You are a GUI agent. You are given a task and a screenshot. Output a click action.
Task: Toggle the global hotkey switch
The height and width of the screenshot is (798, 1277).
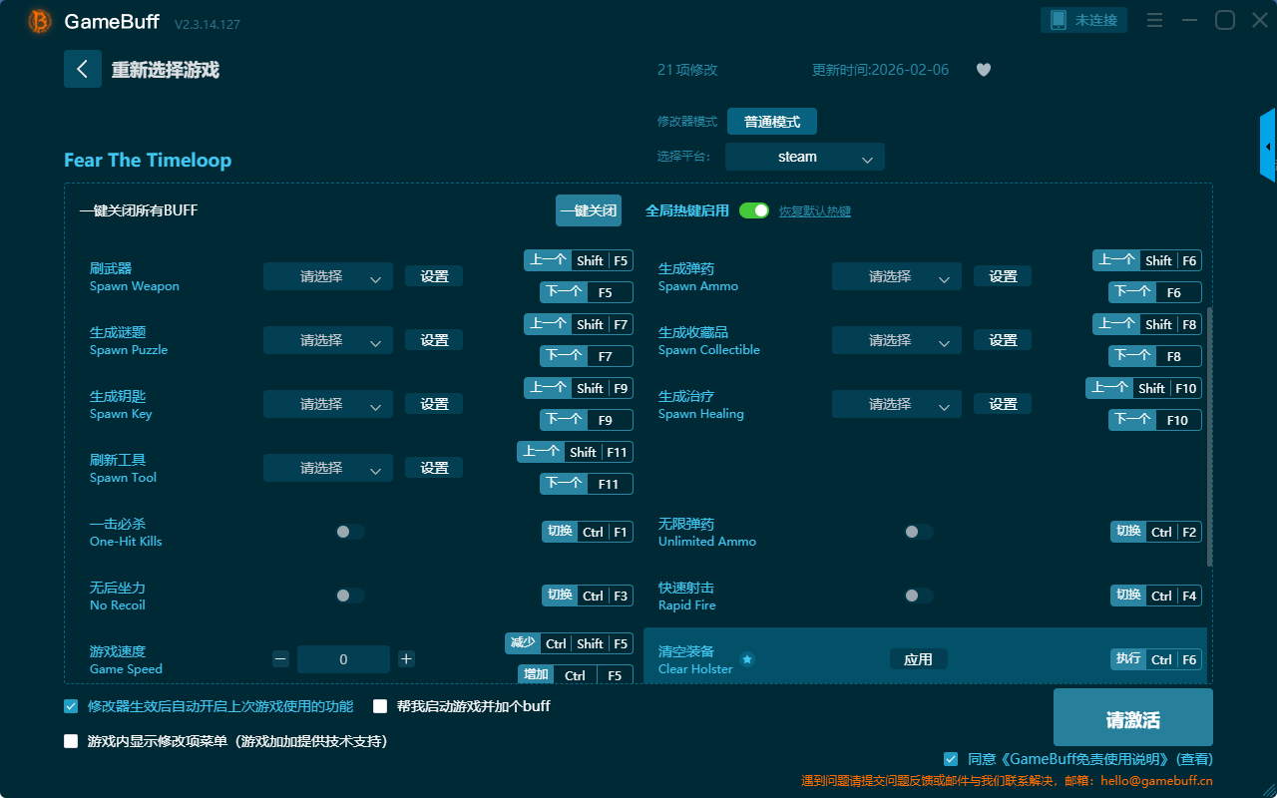pos(754,210)
